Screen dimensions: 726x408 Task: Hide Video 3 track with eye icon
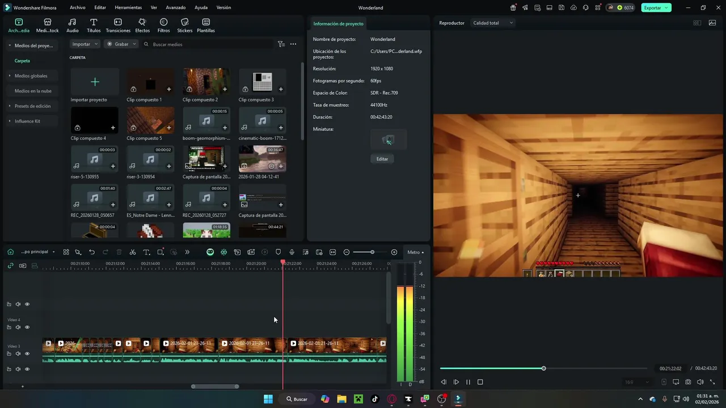click(27, 354)
